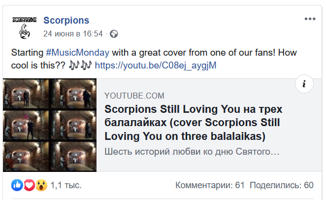Open the Still Loving You balalaikas title

pos(194,123)
